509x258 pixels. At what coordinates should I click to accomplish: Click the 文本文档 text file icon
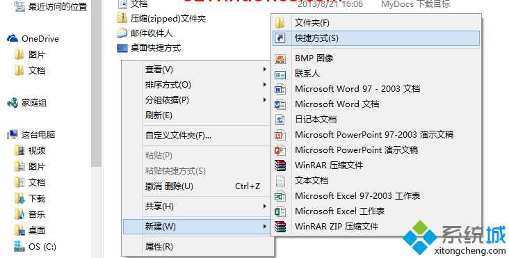point(280,181)
